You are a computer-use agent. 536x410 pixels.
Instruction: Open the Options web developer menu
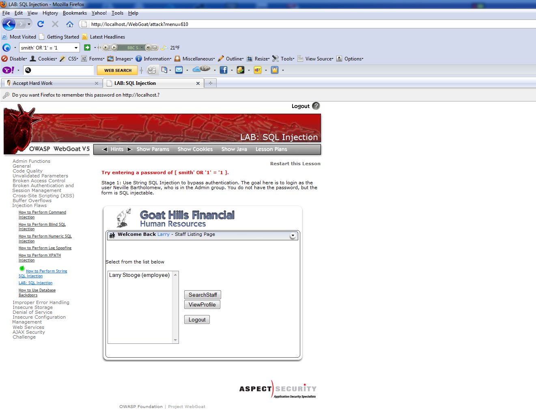pyautogui.click(x=350, y=58)
